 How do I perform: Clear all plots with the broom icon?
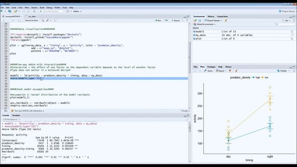pyautogui.click(x=236, y=71)
